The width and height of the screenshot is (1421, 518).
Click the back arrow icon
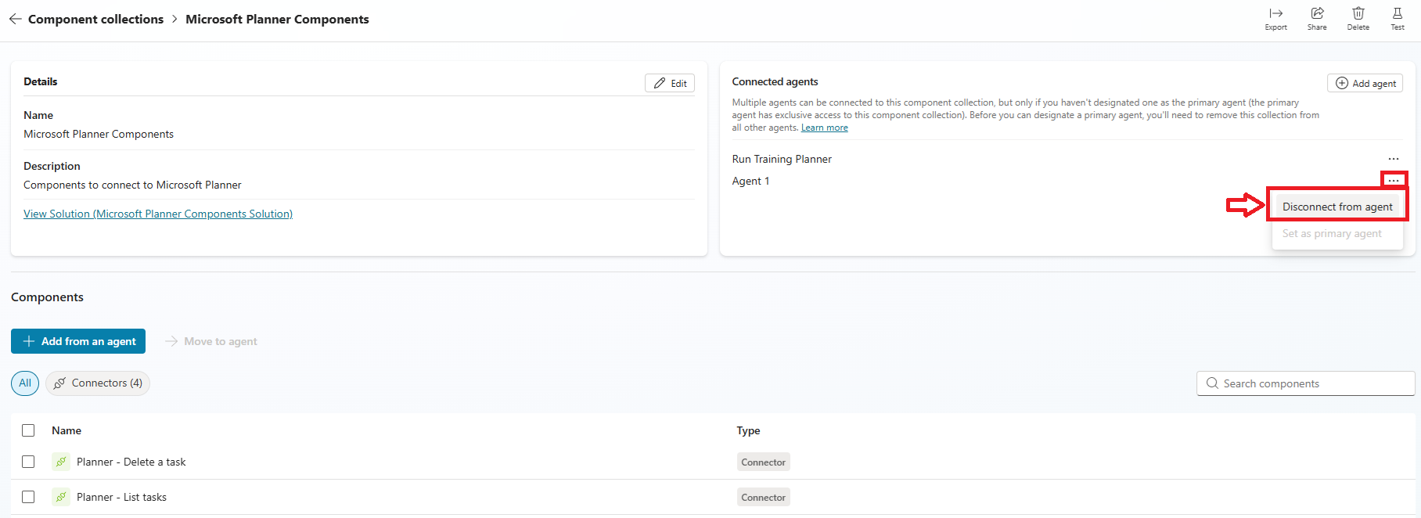(x=15, y=19)
